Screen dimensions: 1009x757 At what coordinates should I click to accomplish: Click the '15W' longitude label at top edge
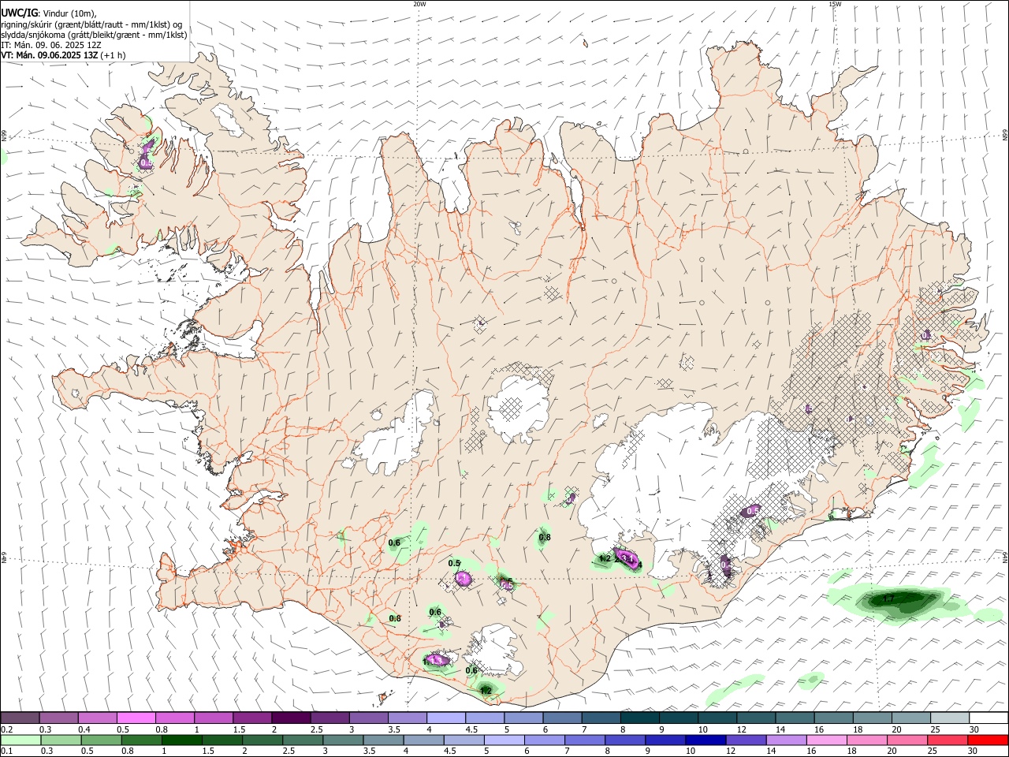coord(835,4)
